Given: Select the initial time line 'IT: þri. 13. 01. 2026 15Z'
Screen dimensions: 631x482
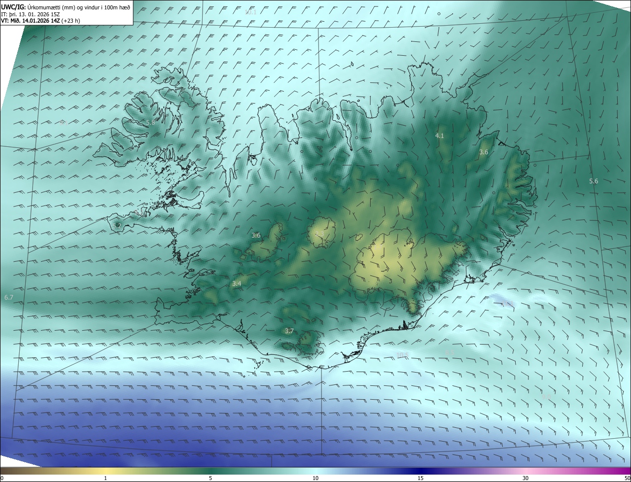Looking at the screenshot, I should click(x=32, y=14).
